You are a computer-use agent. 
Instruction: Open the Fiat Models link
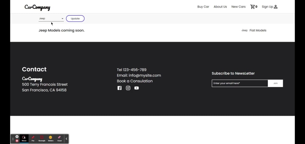tap(258, 30)
